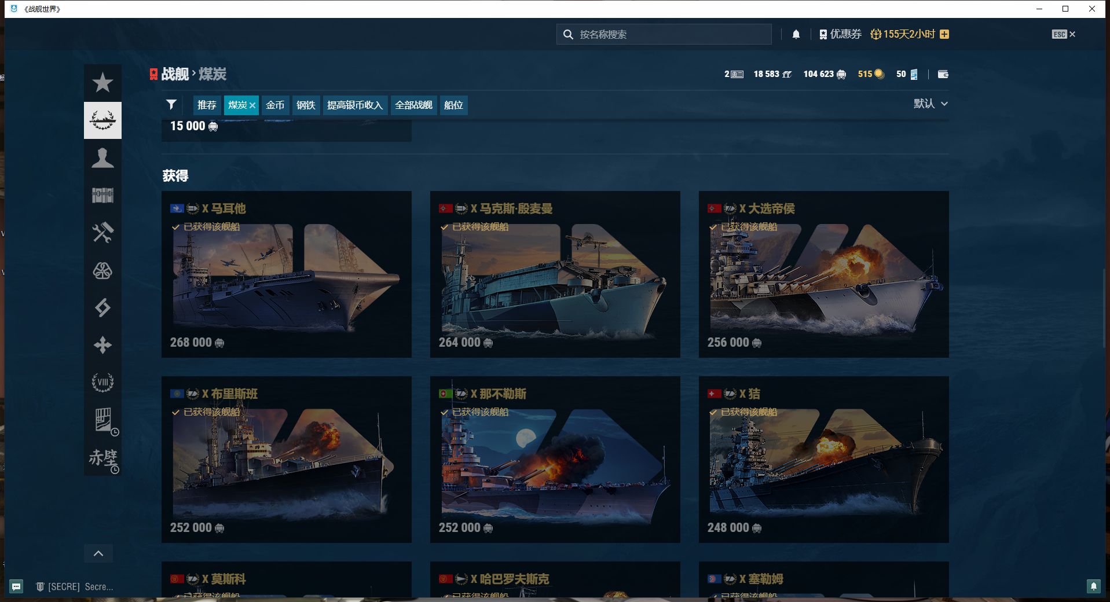The height and width of the screenshot is (602, 1110).
Task: Open the 赤壁 event icon in sidebar
Action: (102, 458)
